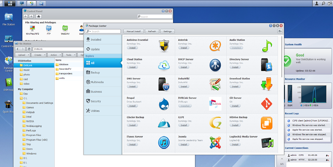This screenshot has height=167, width=333.
Task: Open the Directory Server package icon
Action: pyautogui.click(x=266, y=65)
